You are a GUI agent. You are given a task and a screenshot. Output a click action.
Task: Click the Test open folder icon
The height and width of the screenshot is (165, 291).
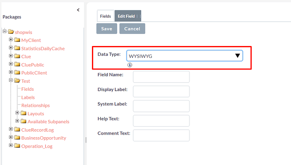pos(17,81)
